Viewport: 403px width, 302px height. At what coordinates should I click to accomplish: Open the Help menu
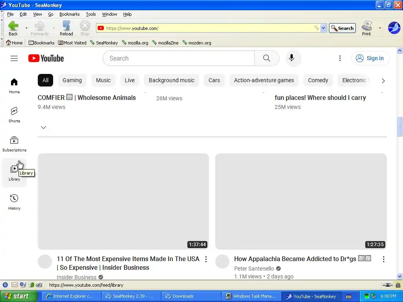point(127,14)
